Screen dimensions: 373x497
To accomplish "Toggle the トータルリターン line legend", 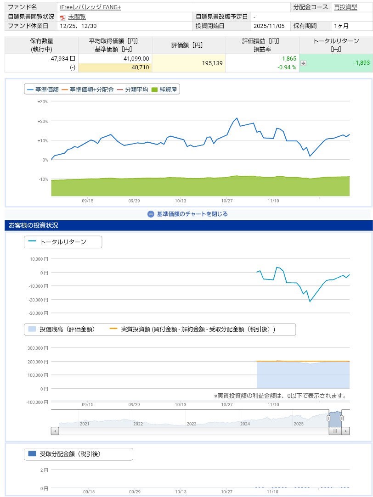I will click(x=58, y=242).
